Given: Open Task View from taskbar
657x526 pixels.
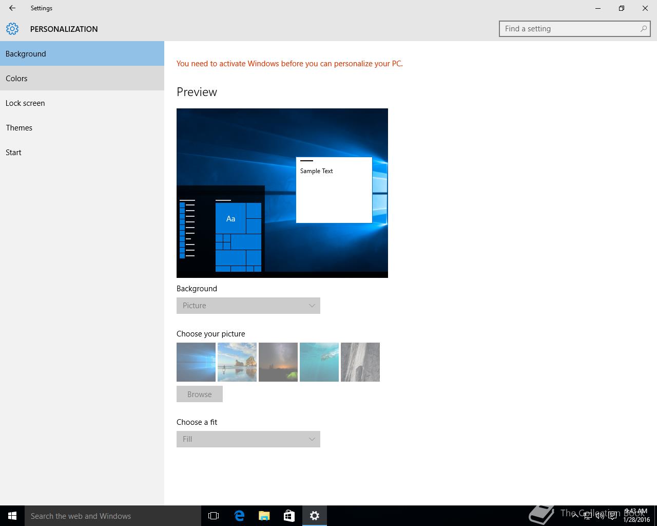Looking at the screenshot, I should click(x=214, y=516).
